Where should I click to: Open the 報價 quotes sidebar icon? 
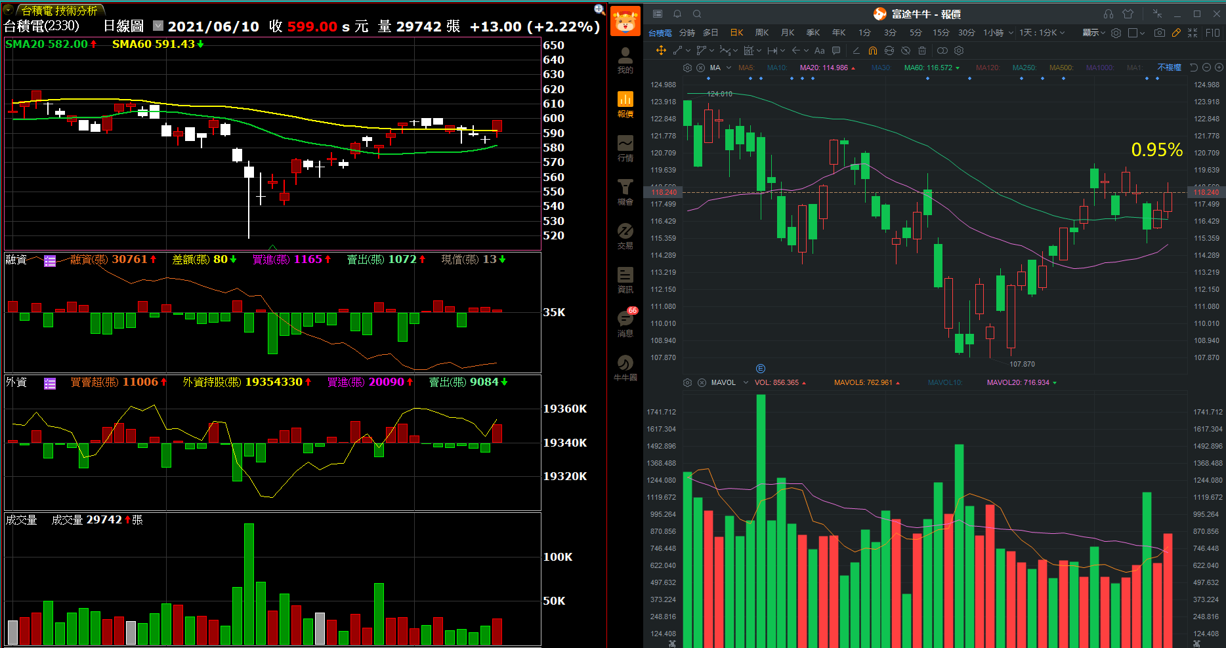625,104
